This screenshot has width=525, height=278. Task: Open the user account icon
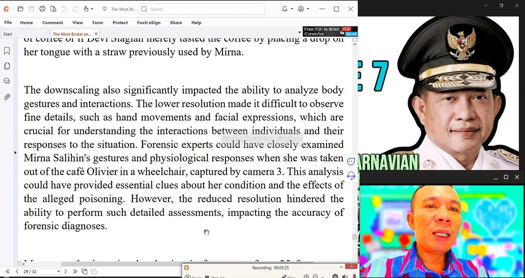coord(301,9)
